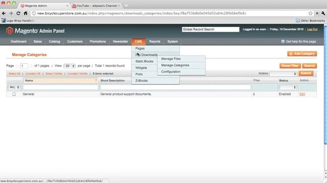Click Get help for this page
327x183 pixels.
tap(301, 42)
